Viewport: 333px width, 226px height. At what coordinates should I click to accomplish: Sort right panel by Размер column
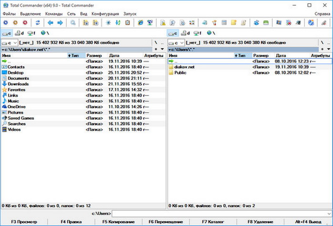(261, 56)
